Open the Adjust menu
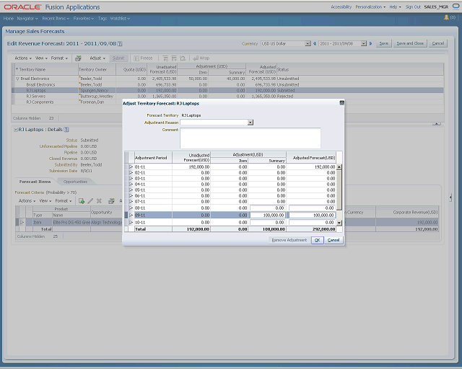Viewport: 462px width, 369px height. tap(97, 58)
